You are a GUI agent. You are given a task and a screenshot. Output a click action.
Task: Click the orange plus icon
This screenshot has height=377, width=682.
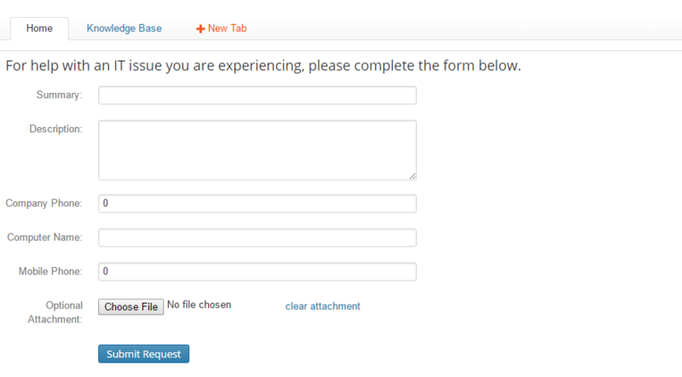[200, 29]
